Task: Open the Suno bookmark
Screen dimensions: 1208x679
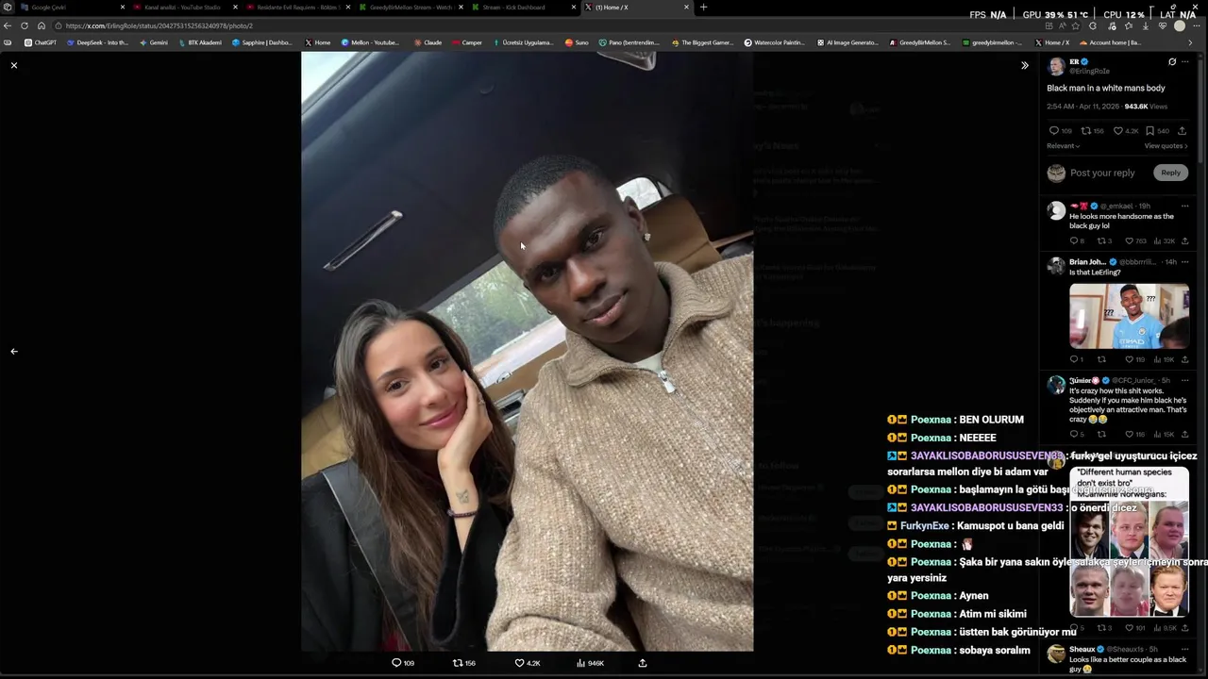Action: [x=577, y=42]
